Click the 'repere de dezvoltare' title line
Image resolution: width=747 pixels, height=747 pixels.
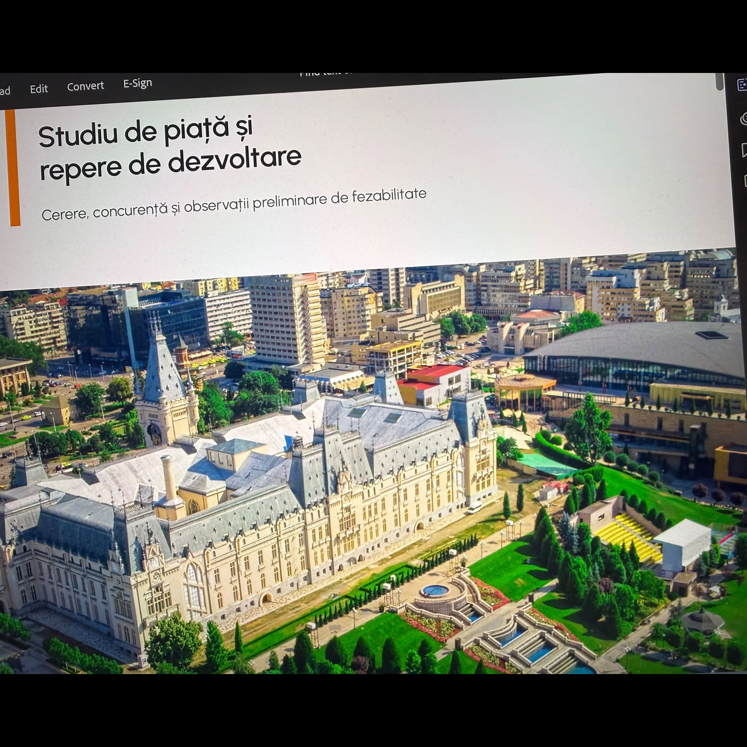170,163
